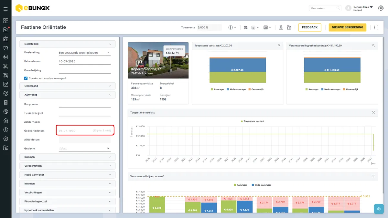Open the dashboard grid icon in the sidebar

pyautogui.click(x=5, y=21)
